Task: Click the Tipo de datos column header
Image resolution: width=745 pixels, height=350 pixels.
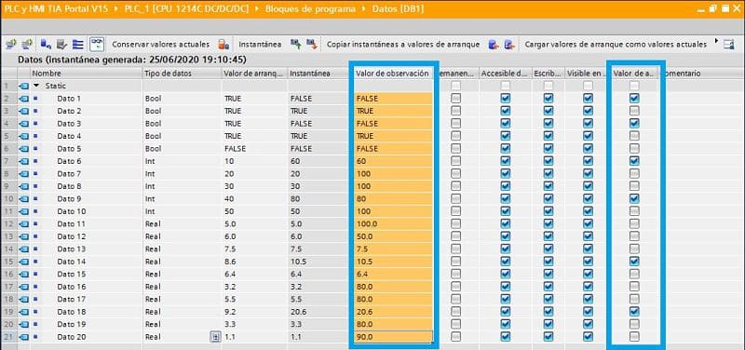Action: click(182, 74)
